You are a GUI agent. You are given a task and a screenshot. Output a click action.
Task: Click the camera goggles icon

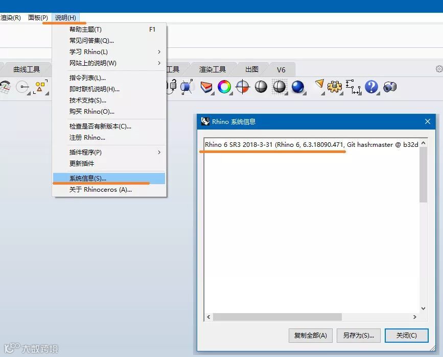[390, 87]
